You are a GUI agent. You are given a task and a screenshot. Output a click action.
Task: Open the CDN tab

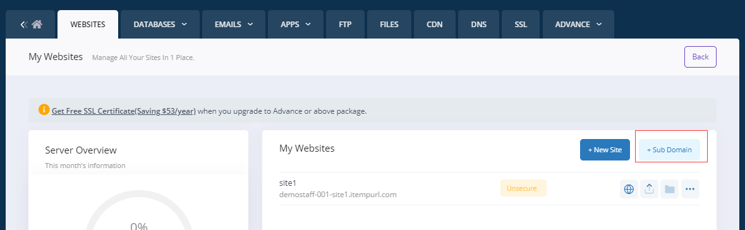pyautogui.click(x=435, y=24)
